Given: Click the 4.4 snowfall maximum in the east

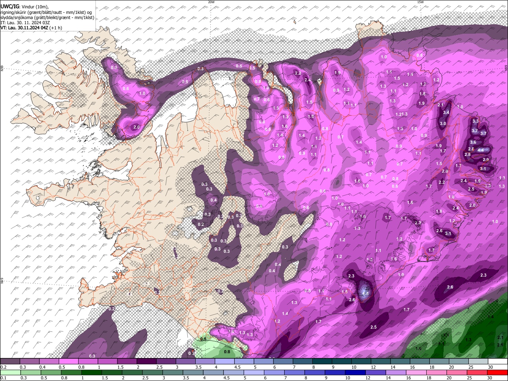Looking at the screenshot, I should pyautogui.click(x=481, y=150).
